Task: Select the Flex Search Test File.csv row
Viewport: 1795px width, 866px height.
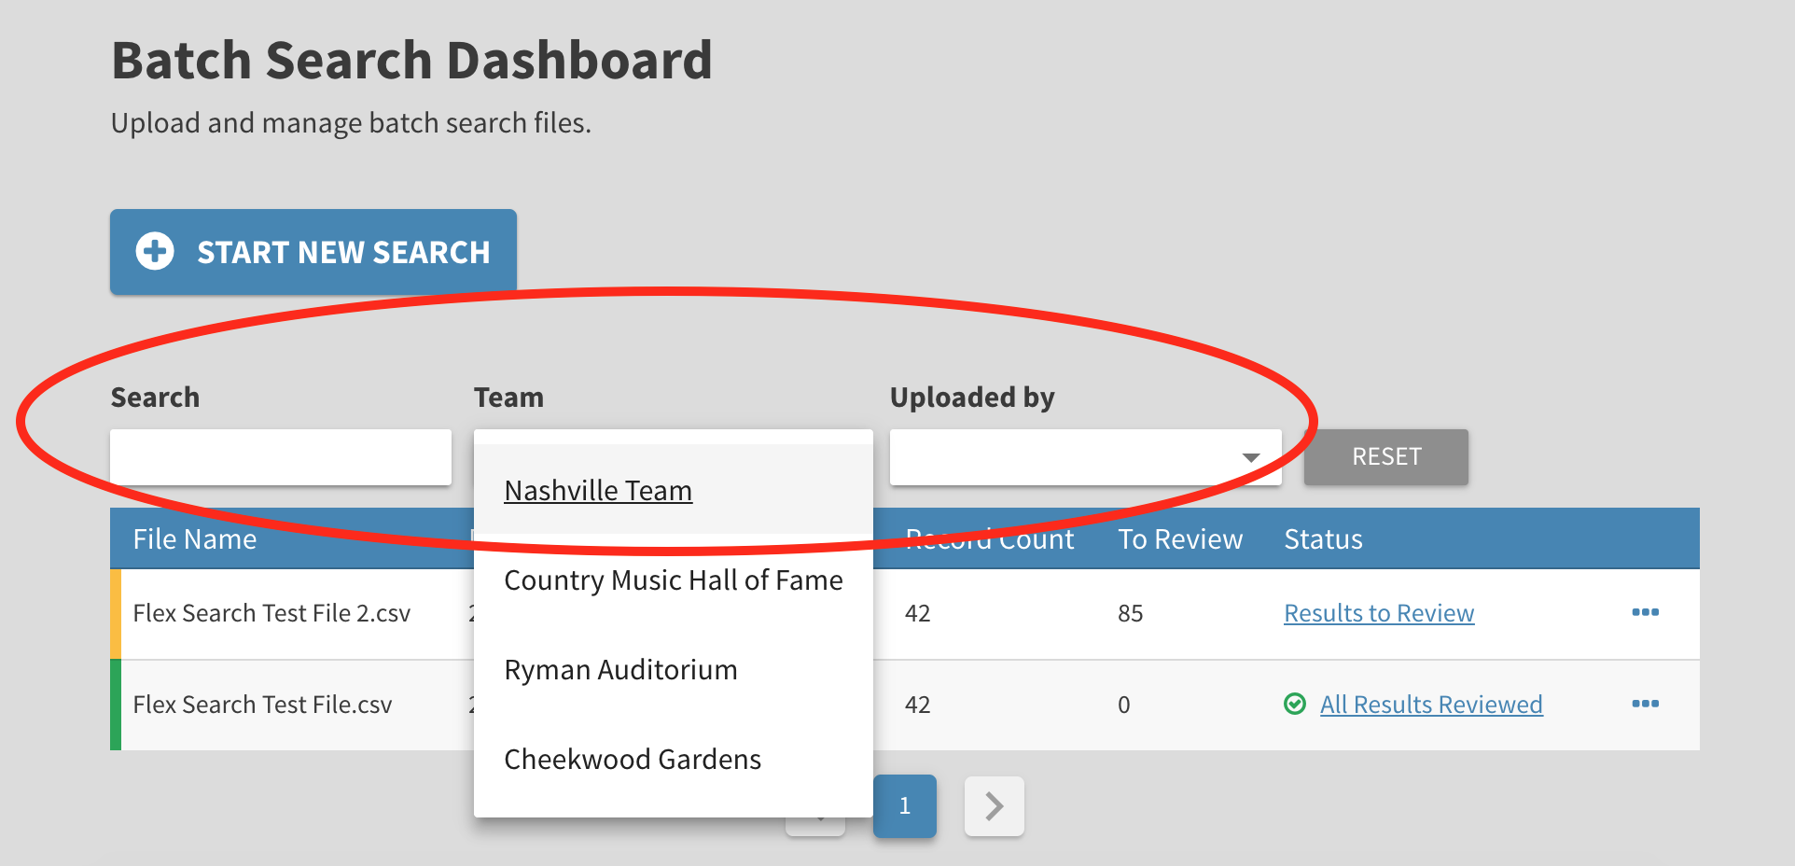Action: 262,705
